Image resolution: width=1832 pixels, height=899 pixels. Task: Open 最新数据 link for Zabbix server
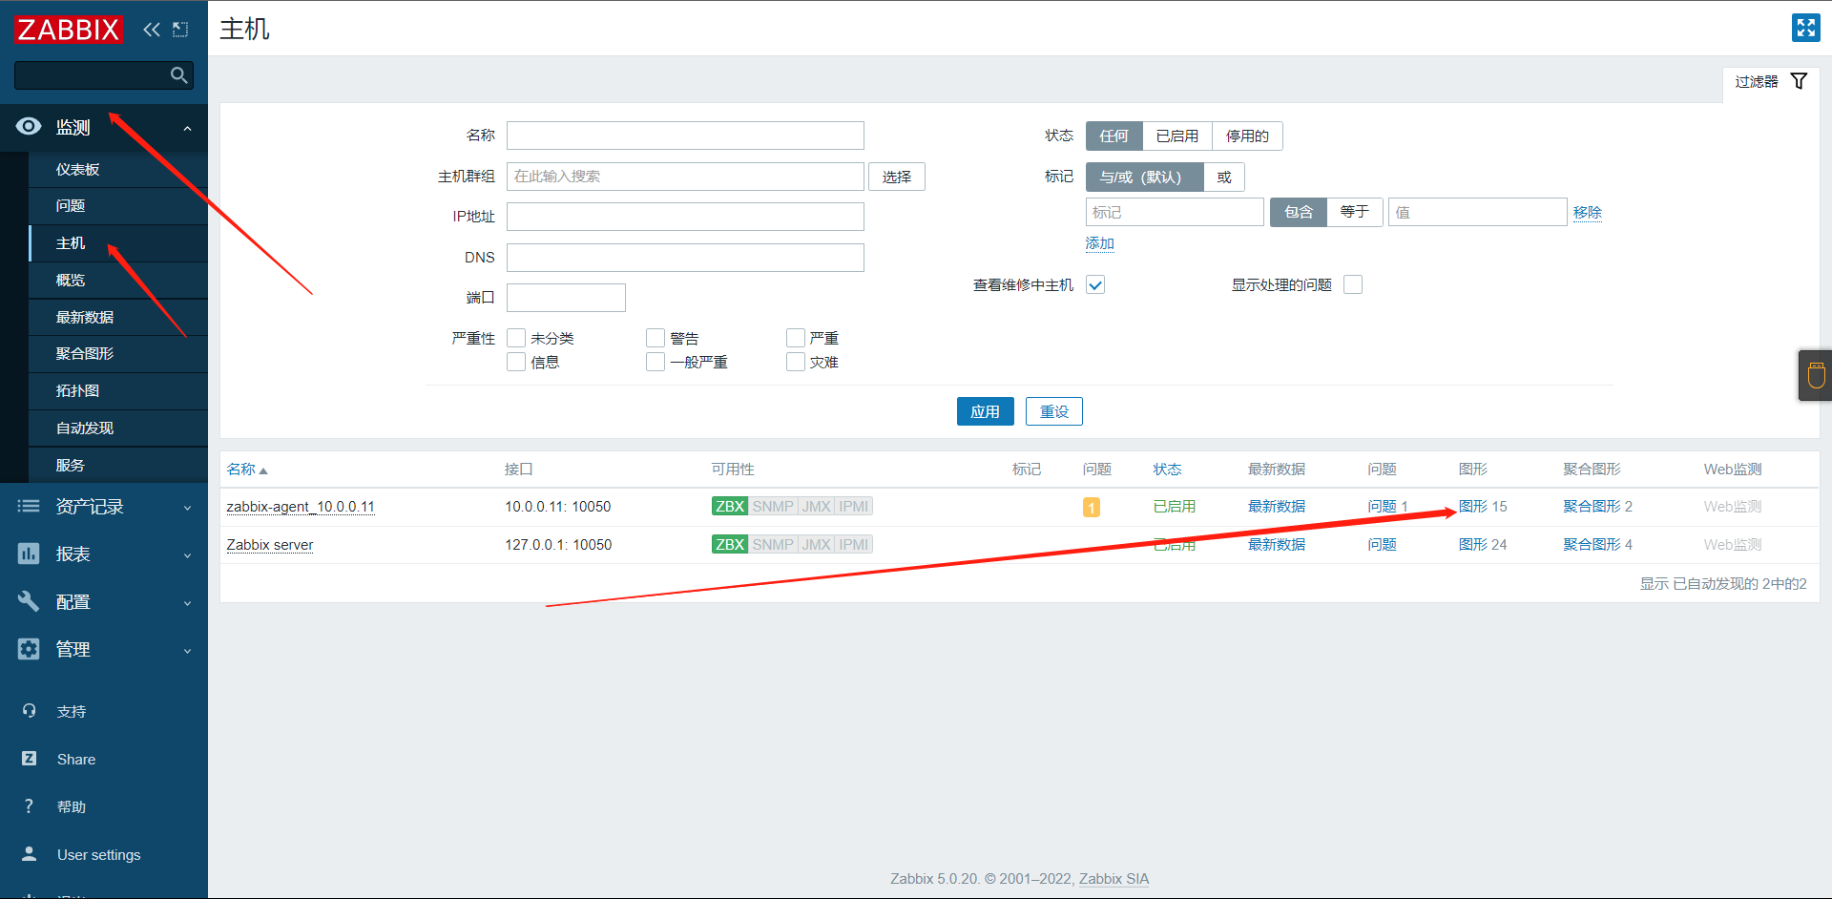[x=1277, y=545]
